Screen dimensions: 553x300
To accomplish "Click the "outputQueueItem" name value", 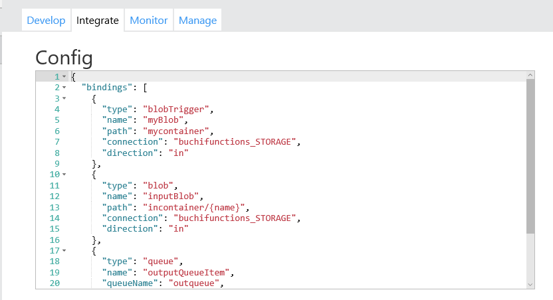I will (189, 272).
